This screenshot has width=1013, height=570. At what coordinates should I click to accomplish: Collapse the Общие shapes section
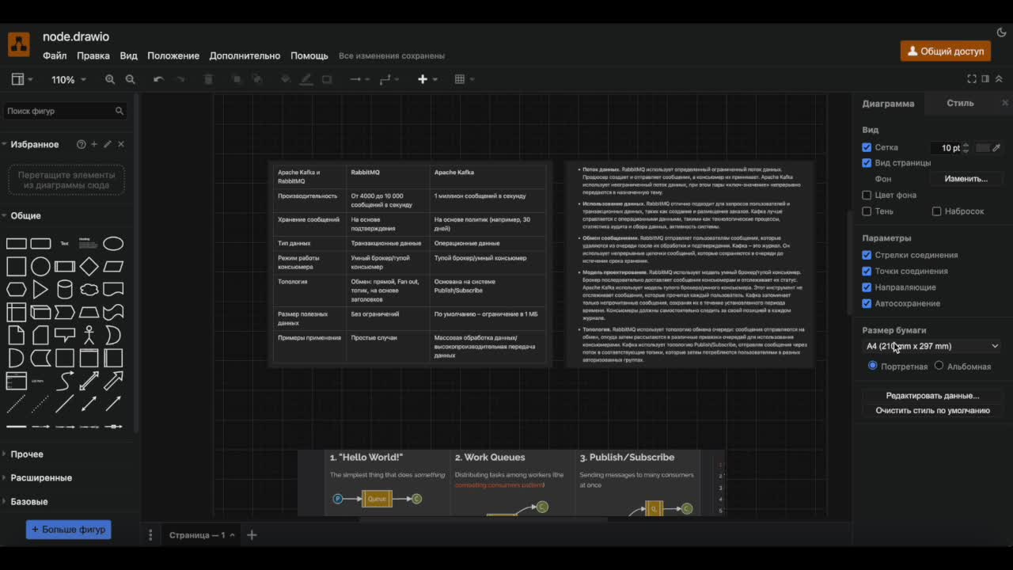tap(25, 215)
